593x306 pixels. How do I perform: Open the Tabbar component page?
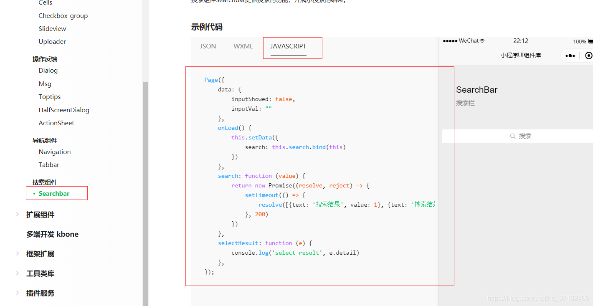click(x=49, y=165)
